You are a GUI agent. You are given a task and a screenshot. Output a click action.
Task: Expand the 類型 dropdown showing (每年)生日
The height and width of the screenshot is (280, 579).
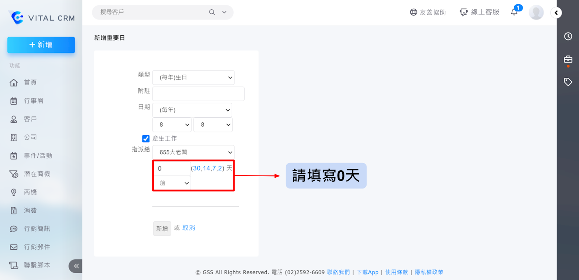pyautogui.click(x=193, y=77)
